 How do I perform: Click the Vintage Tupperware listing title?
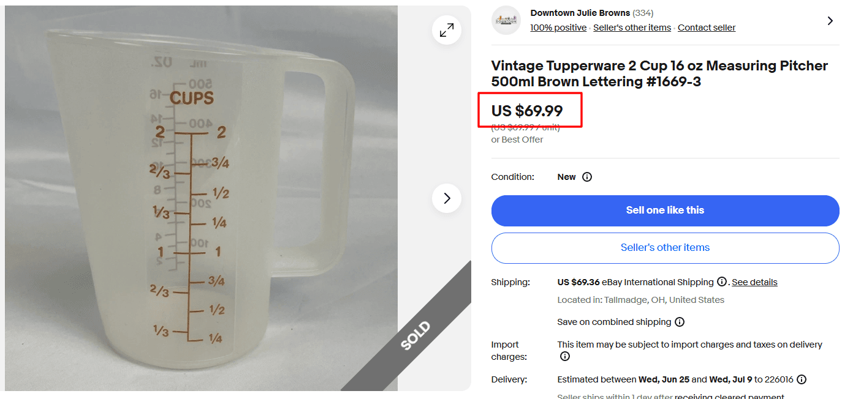point(659,73)
